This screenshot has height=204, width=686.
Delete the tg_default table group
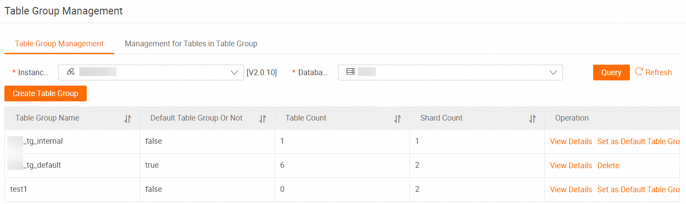click(x=608, y=166)
